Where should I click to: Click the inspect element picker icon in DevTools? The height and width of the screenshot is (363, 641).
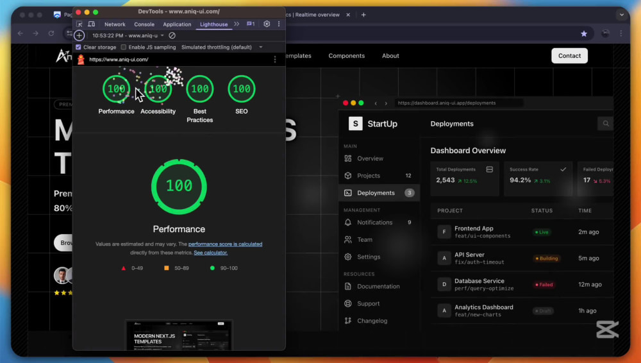(79, 24)
